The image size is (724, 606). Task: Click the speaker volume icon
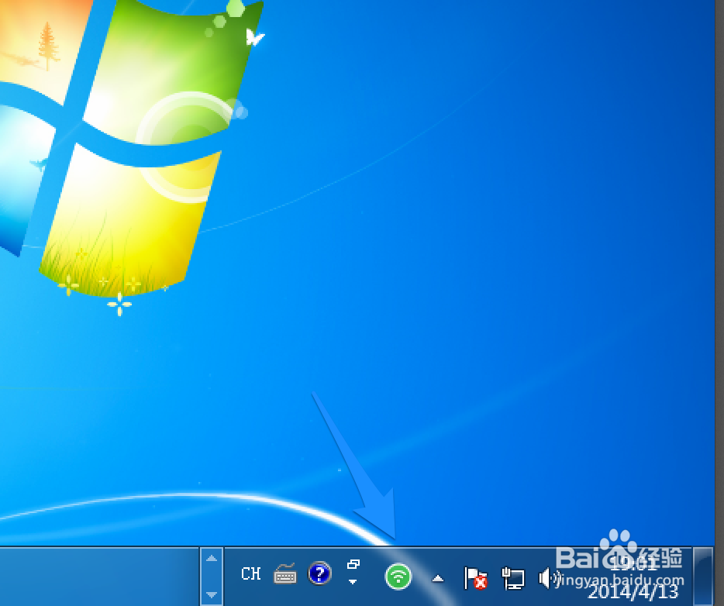coord(549,578)
